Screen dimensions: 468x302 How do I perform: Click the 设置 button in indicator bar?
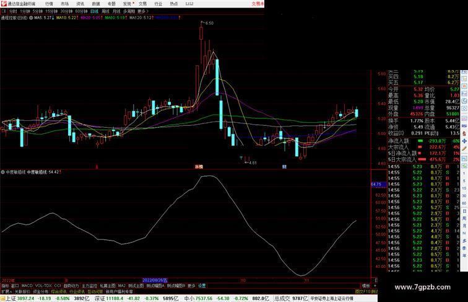click(x=202, y=286)
